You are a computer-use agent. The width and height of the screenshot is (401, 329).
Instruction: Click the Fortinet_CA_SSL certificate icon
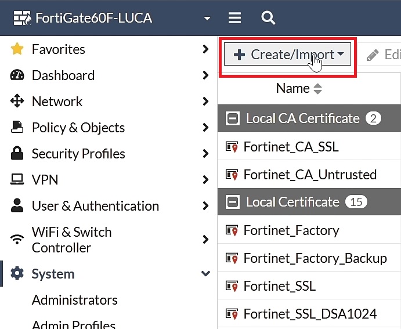[x=232, y=147]
